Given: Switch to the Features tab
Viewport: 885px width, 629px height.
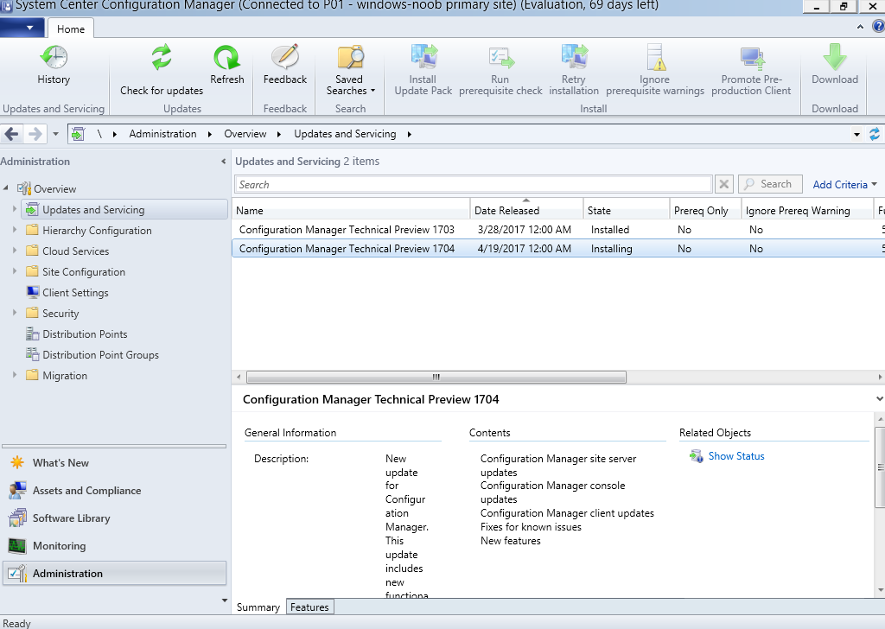Looking at the screenshot, I should [x=309, y=607].
